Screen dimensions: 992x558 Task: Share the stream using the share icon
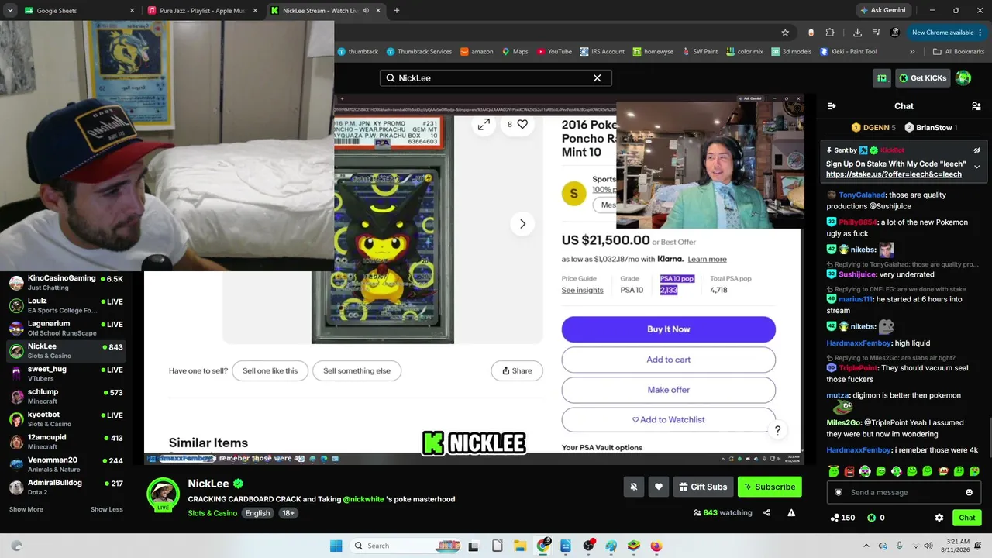point(766,512)
